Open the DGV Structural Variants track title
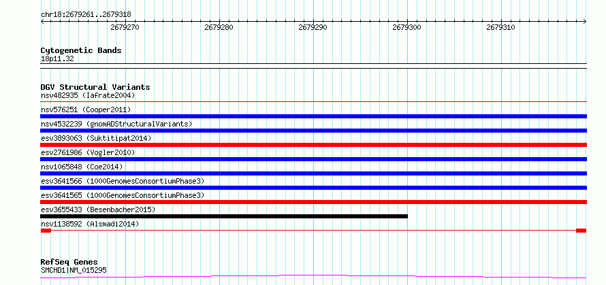 [x=95, y=87]
